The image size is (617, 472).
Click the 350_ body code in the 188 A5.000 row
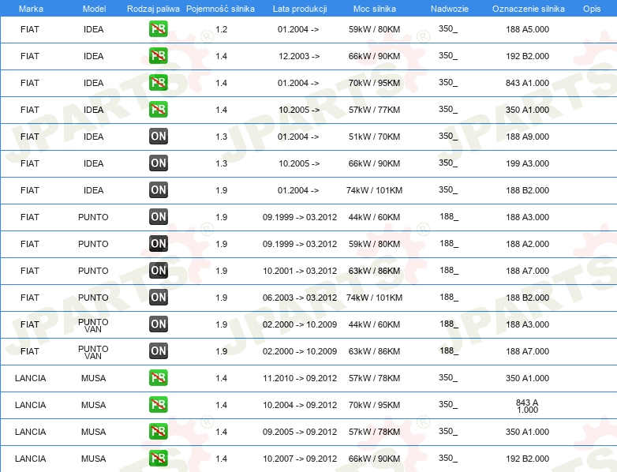point(448,28)
